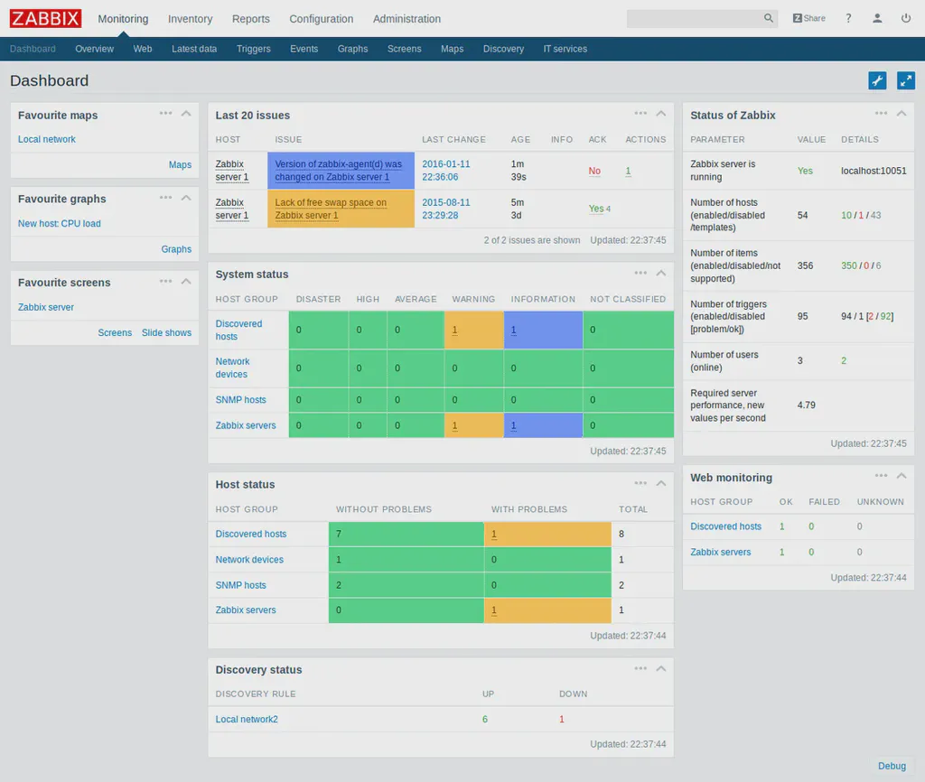Open the Discovery status widget menu
The image size is (925, 782).
coord(640,669)
